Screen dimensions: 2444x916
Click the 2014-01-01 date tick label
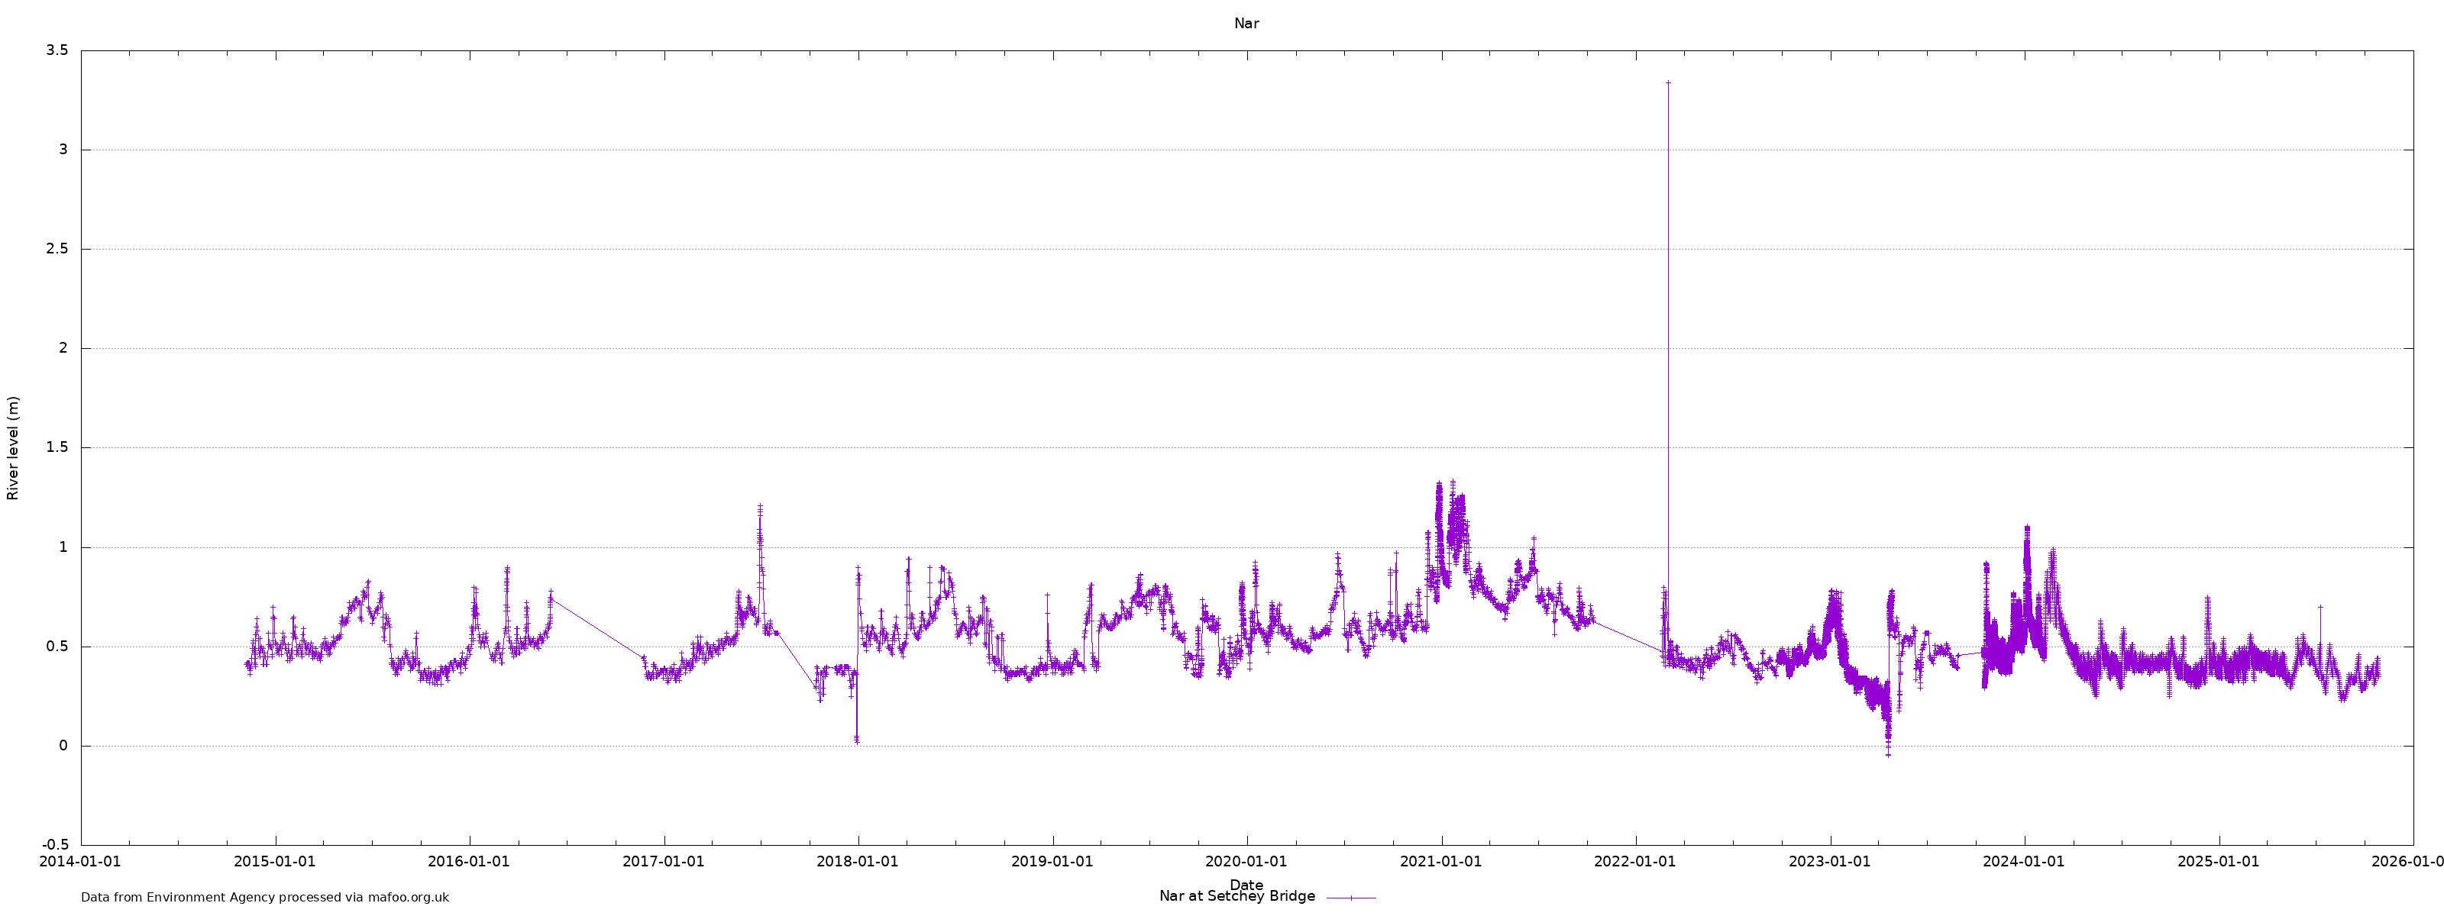(81, 862)
